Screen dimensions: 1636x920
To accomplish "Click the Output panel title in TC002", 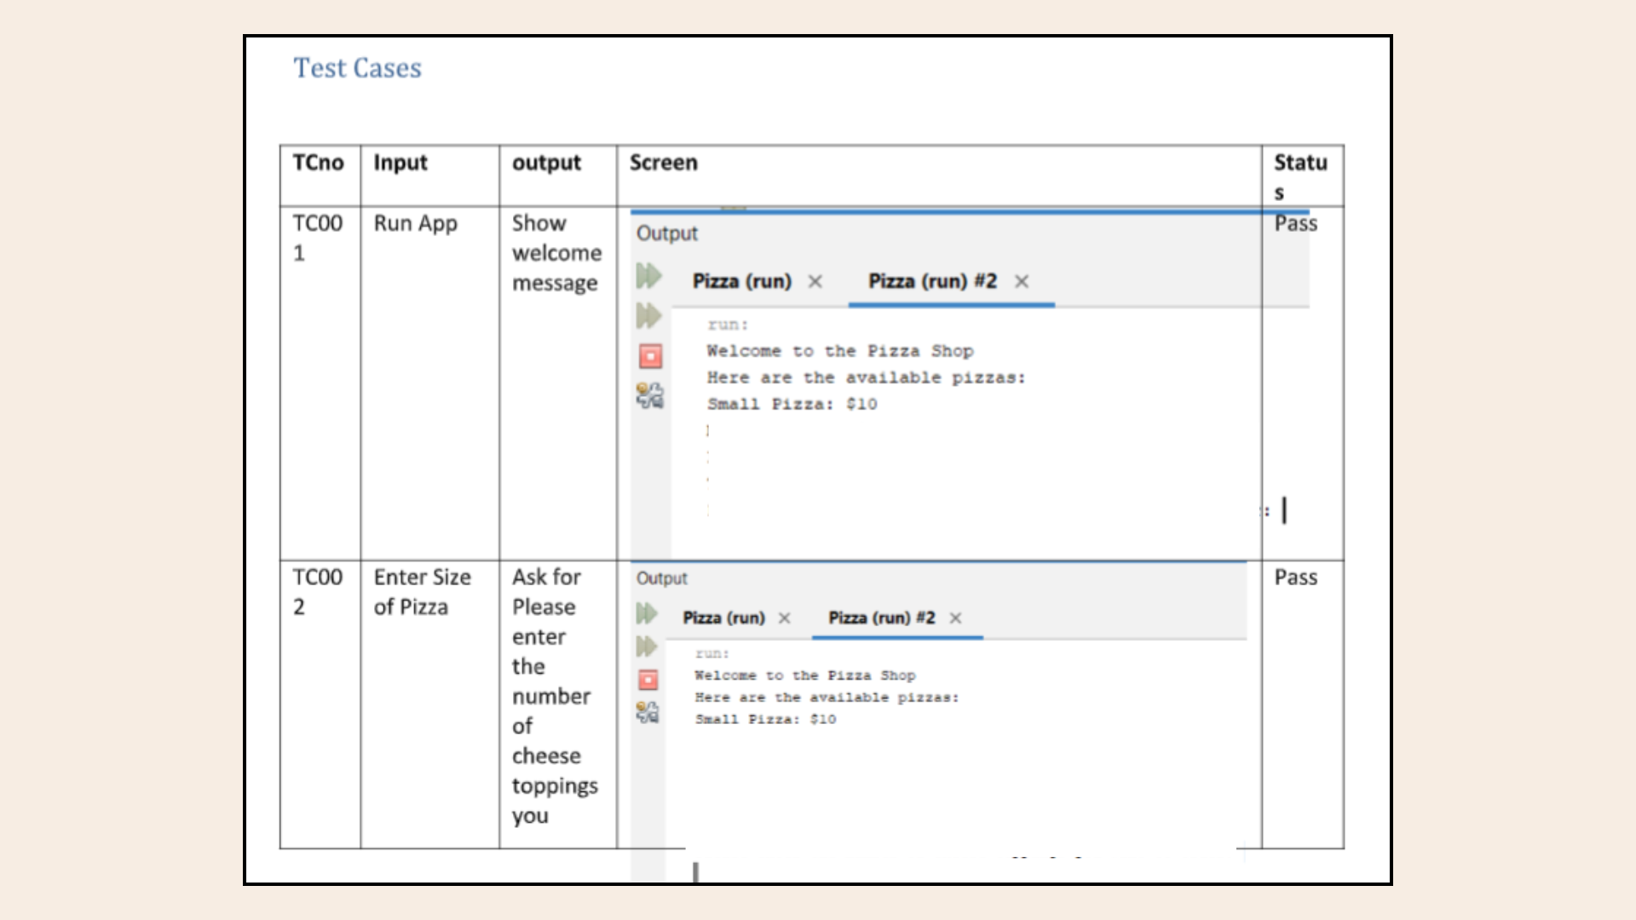I will [661, 578].
